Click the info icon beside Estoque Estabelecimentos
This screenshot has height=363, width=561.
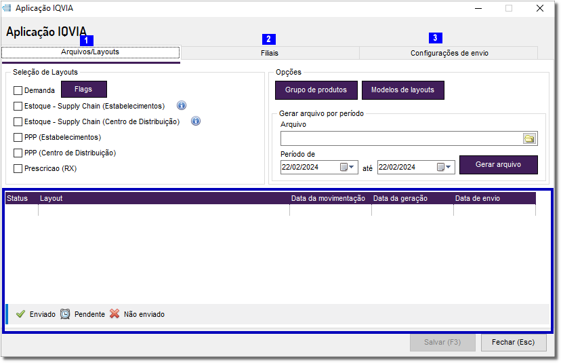[x=182, y=105]
